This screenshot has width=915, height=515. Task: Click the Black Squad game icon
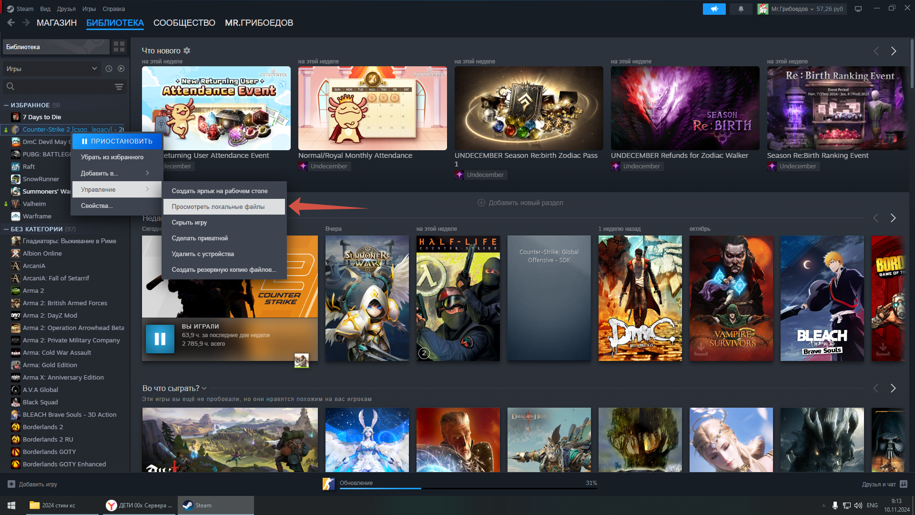tap(16, 402)
